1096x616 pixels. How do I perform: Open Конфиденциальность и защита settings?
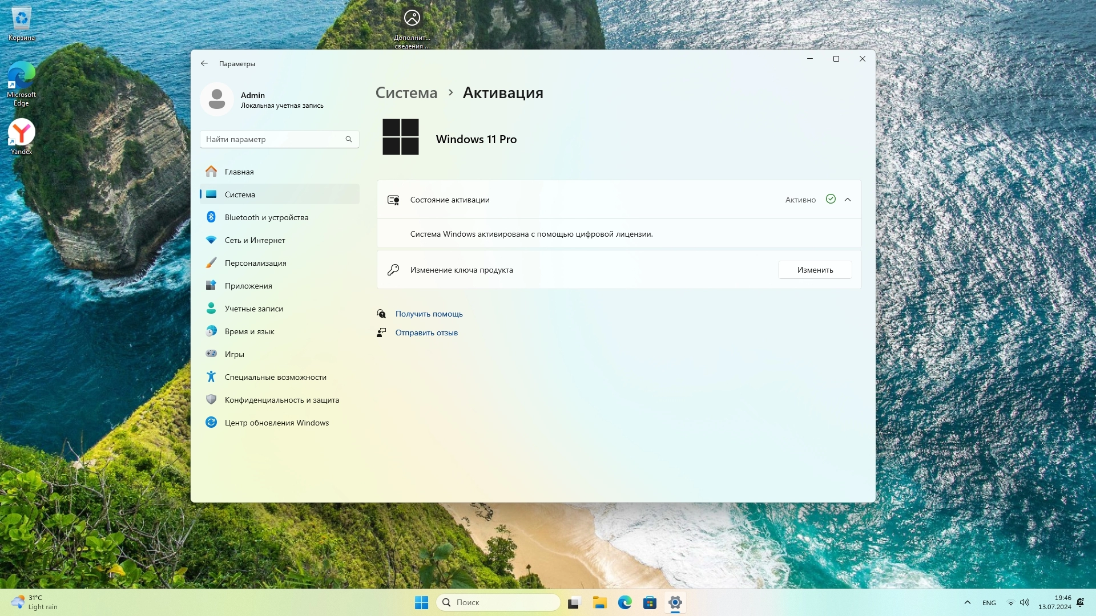[281, 400]
